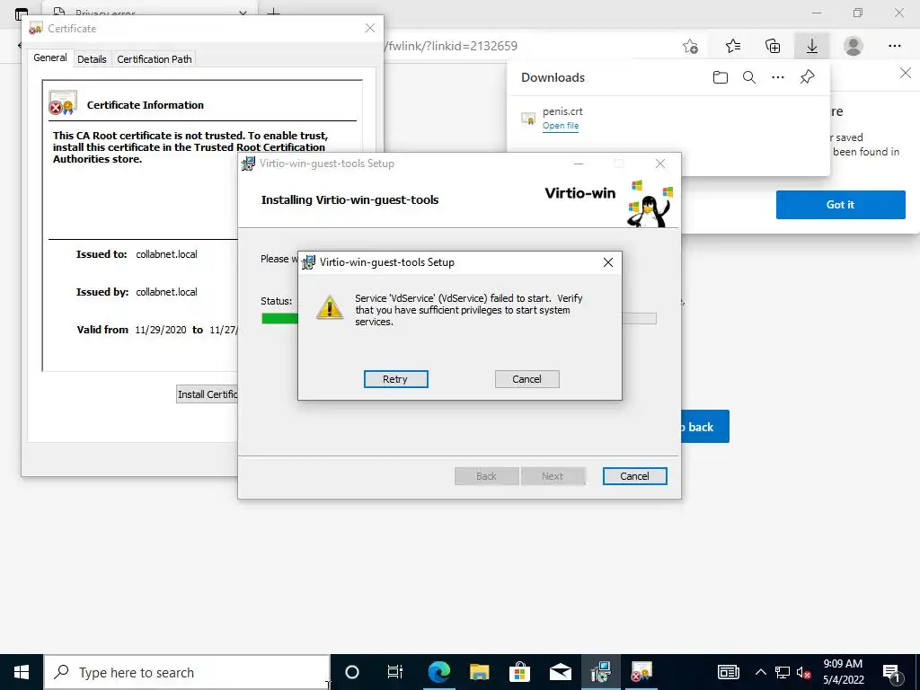Open clock and date in taskbar
This screenshot has width=920, height=690.
pyautogui.click(x=843, y=672)
